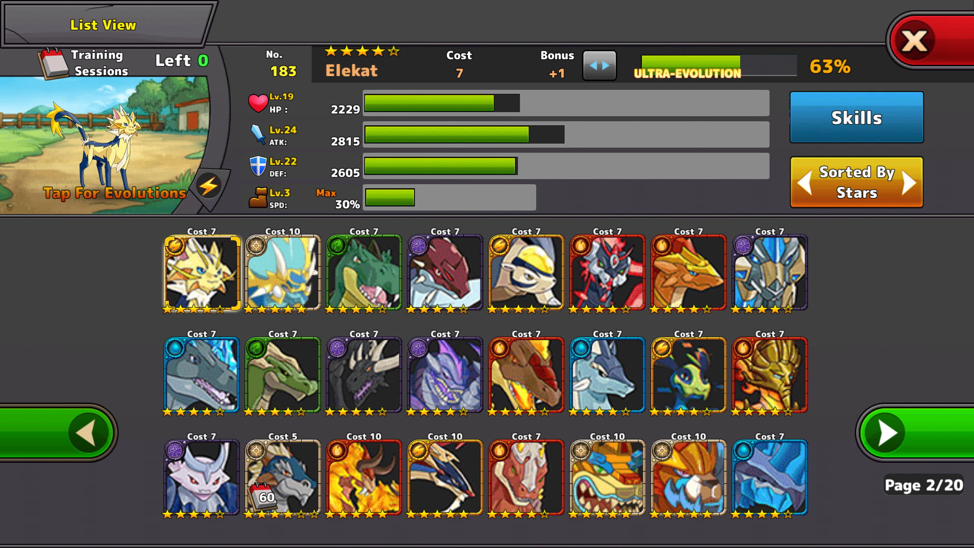Switch to List View tab
This screenshot has height=548, width=974.
tap(103, 25)
